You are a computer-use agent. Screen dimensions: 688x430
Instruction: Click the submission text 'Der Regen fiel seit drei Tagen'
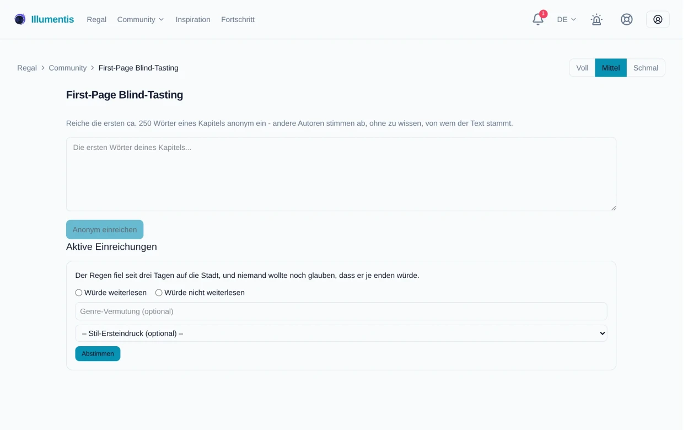[x=247, y=275]
